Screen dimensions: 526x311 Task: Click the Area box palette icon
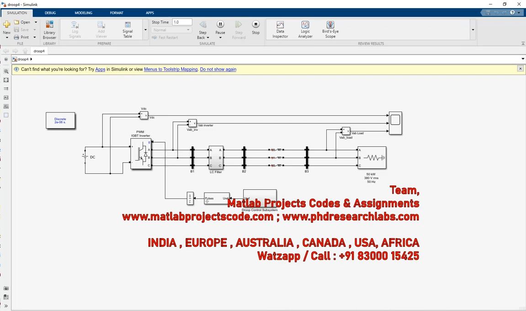click(x=6, y=115)
